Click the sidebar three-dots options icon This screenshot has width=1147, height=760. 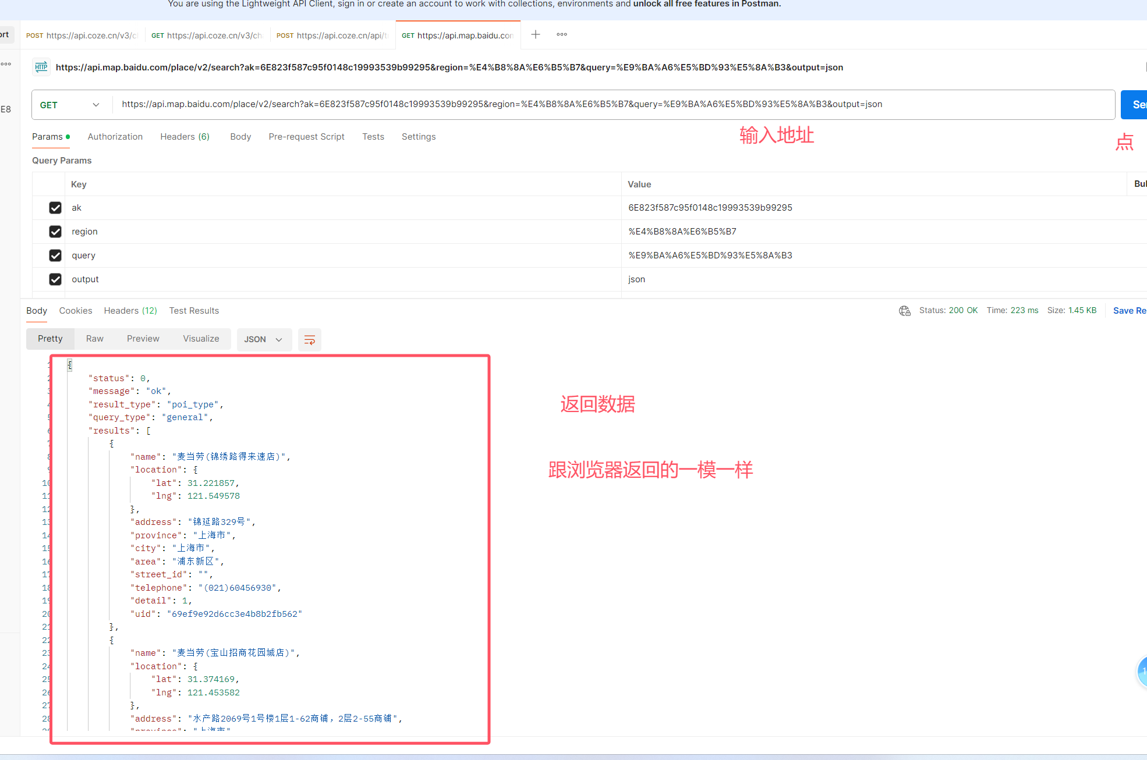(6, 64)
